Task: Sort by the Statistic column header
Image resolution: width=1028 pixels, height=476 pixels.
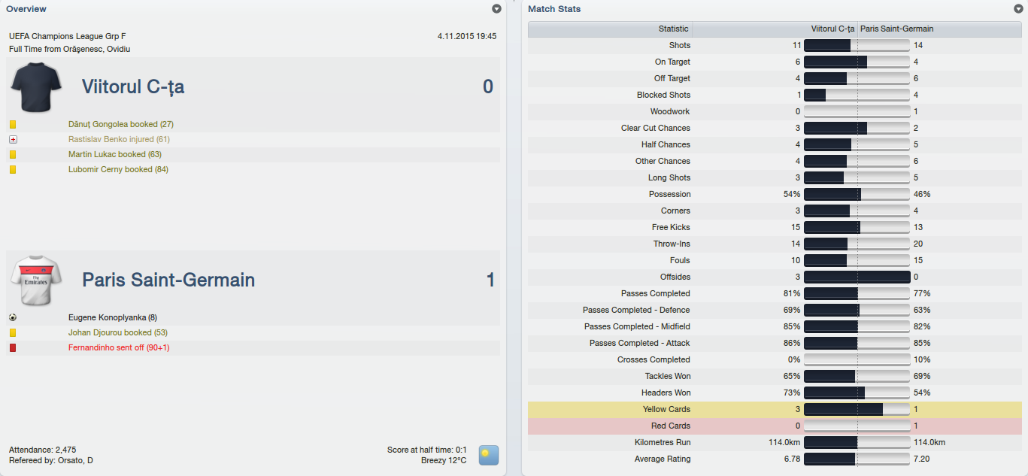Action: [x=610, y=29]
